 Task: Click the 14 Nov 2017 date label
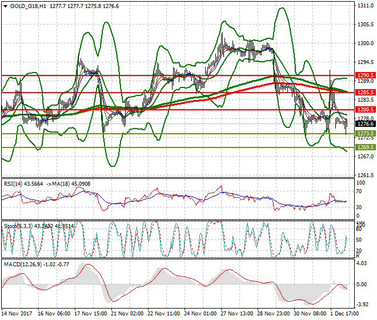17,314
